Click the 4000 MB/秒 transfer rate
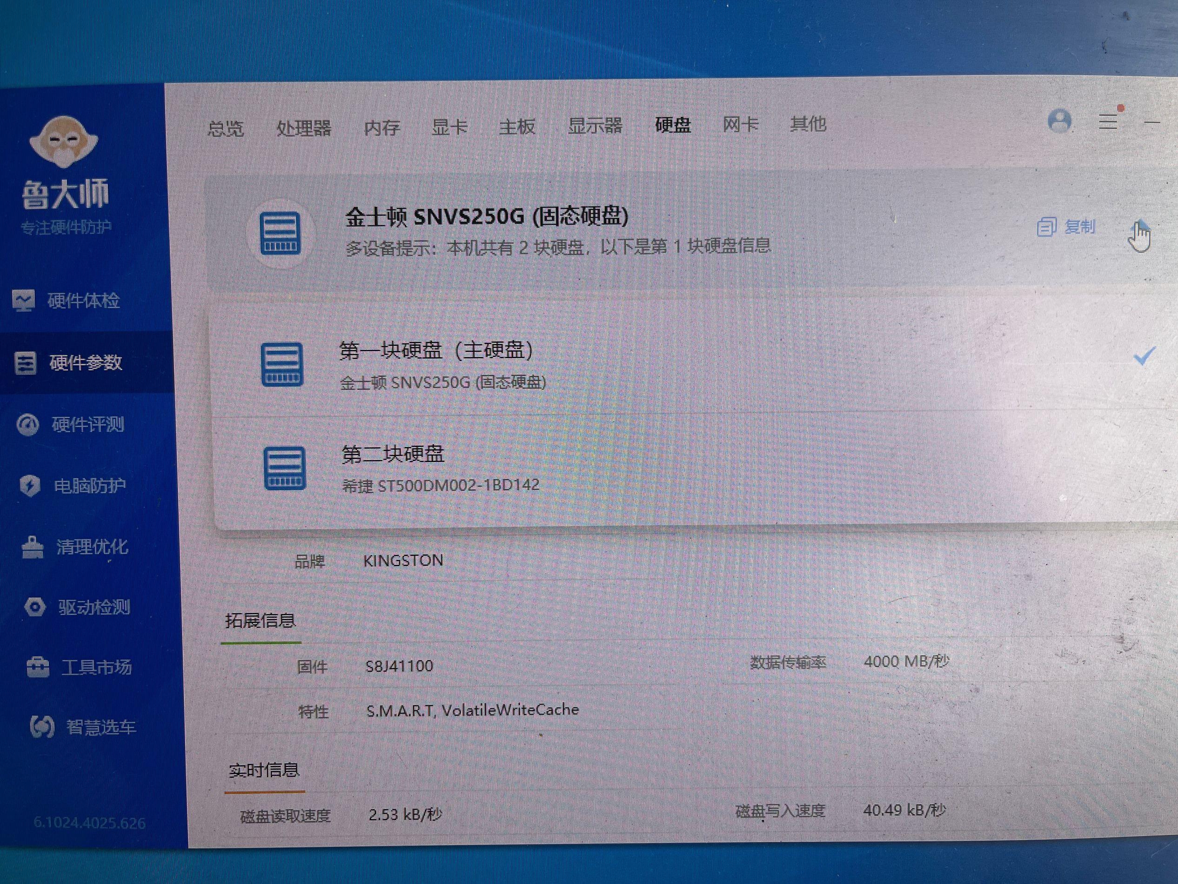 906,662
